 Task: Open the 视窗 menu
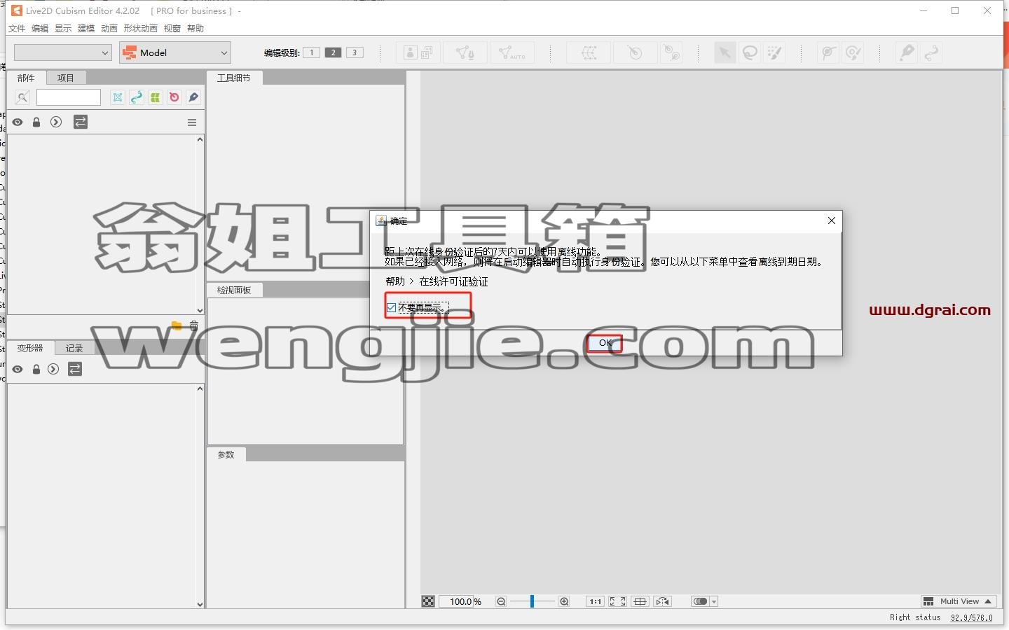172,29
